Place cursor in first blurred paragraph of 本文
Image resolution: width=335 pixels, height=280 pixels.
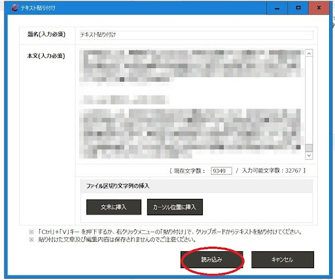pyautogui.click(x=192, y=65)
